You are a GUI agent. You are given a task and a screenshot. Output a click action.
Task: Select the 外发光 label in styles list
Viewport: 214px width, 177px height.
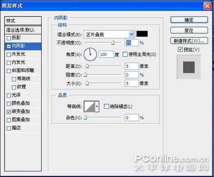[x=18, y=54]
